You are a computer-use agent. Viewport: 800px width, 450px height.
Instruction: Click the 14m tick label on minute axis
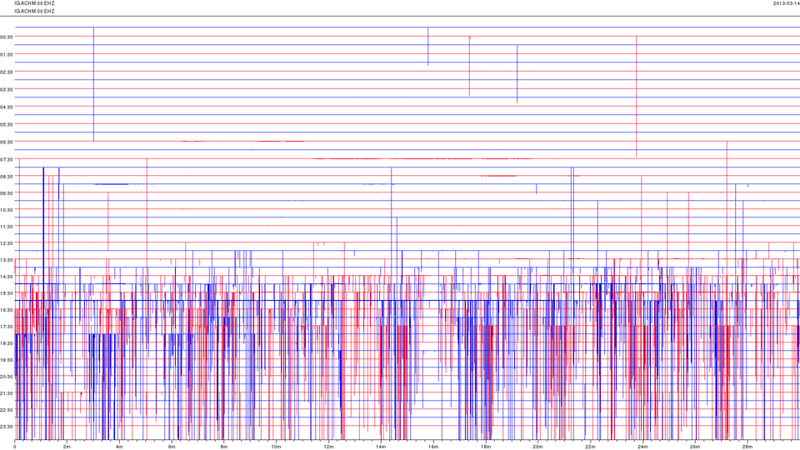point(381,447)
